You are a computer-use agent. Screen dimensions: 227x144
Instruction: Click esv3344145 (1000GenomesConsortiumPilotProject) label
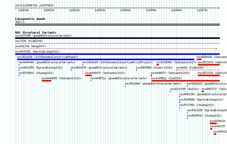(x=118, y=62)
